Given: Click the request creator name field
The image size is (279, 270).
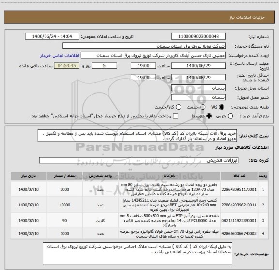Looking at the screenshot, I should pyautogui.click(x=153, y=55).
